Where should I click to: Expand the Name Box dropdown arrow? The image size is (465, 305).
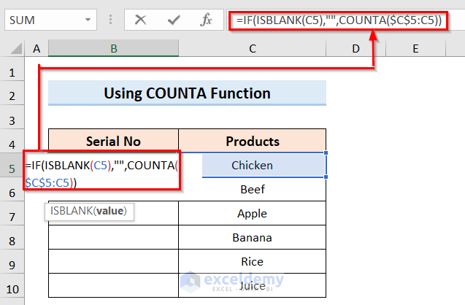tap(88, 20)
